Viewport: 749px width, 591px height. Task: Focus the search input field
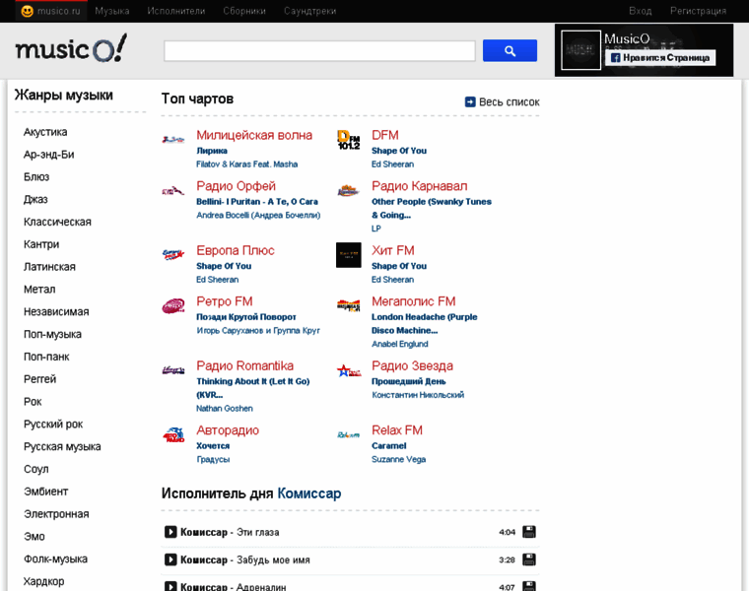click(x=319, y=50)
